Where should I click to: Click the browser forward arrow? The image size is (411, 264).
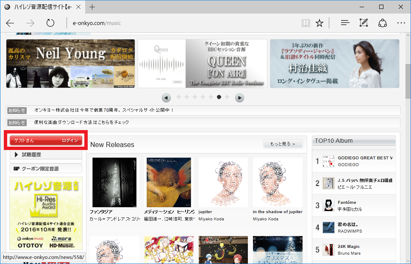coord(30,23)
